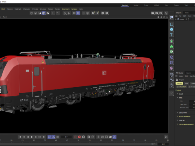Select the purple Bend deformer icon
Screen dimensions: 195x146
pyautogui.click(x=171, y=57)
